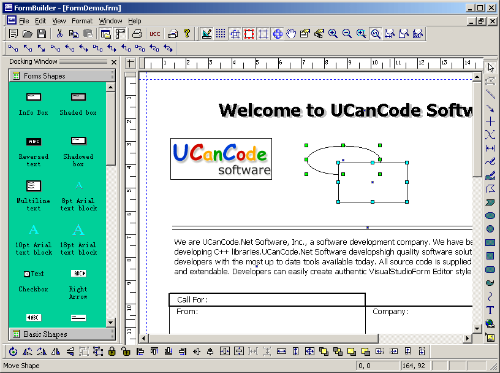Screen dimensions: 500x373
Task: Click the shapes list scroll-down arrow
Action: tap(110, 322)
